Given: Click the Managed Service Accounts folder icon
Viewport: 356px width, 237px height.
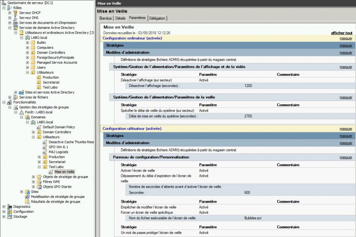Looking at the screenshot, I should click(33, 63).
